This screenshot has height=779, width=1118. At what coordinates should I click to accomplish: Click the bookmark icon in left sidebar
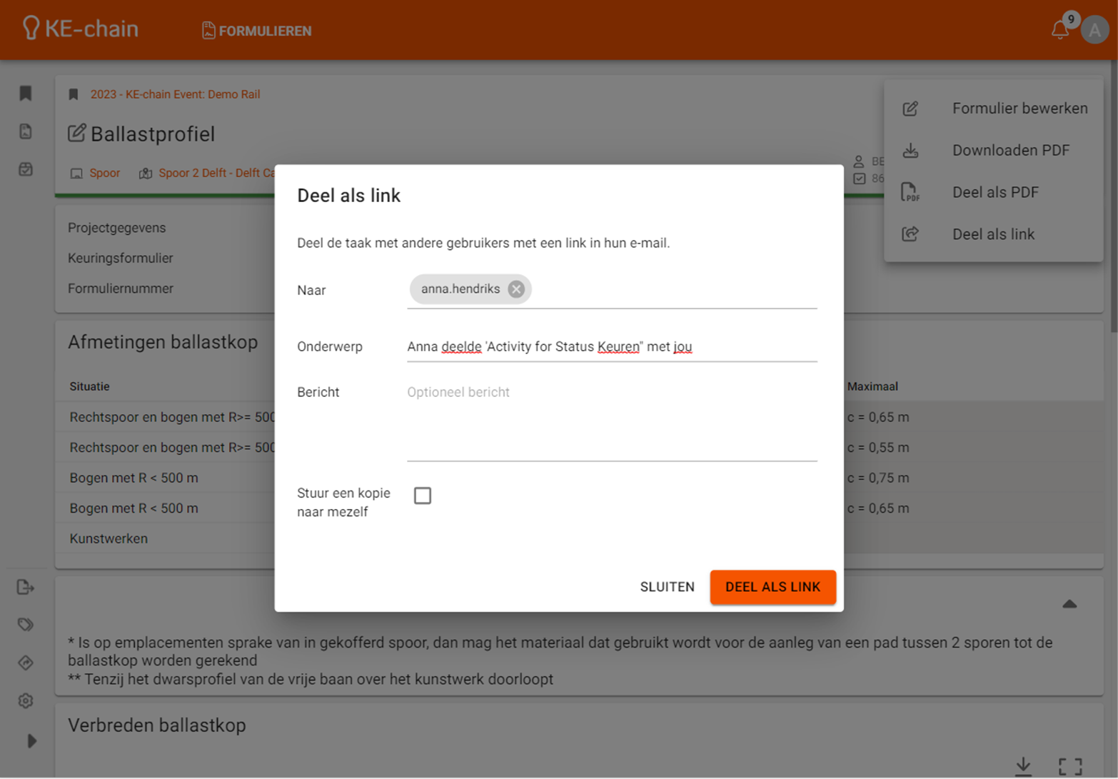point(26,94)
